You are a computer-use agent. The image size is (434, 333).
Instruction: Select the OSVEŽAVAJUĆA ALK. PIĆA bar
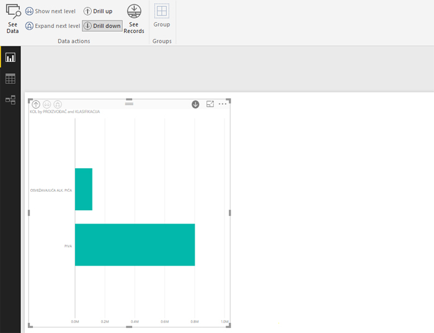click(84, 189)
